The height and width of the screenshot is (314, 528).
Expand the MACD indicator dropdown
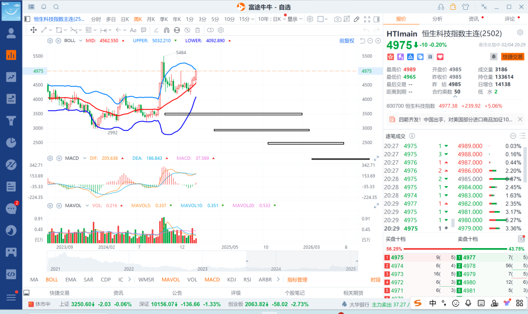click(85, 158)
